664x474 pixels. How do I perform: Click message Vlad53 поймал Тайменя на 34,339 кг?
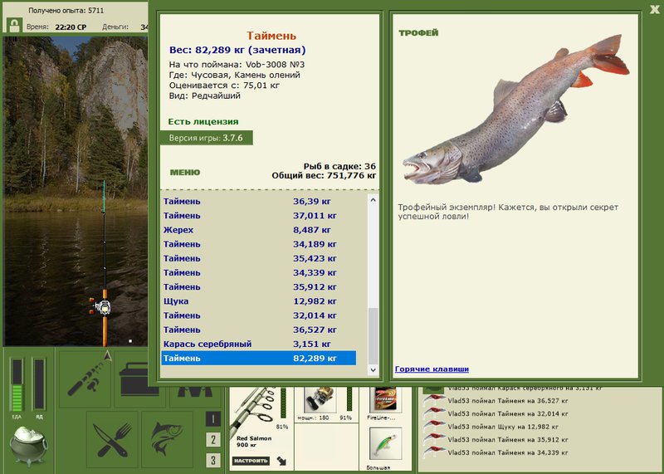coord(508,452)
